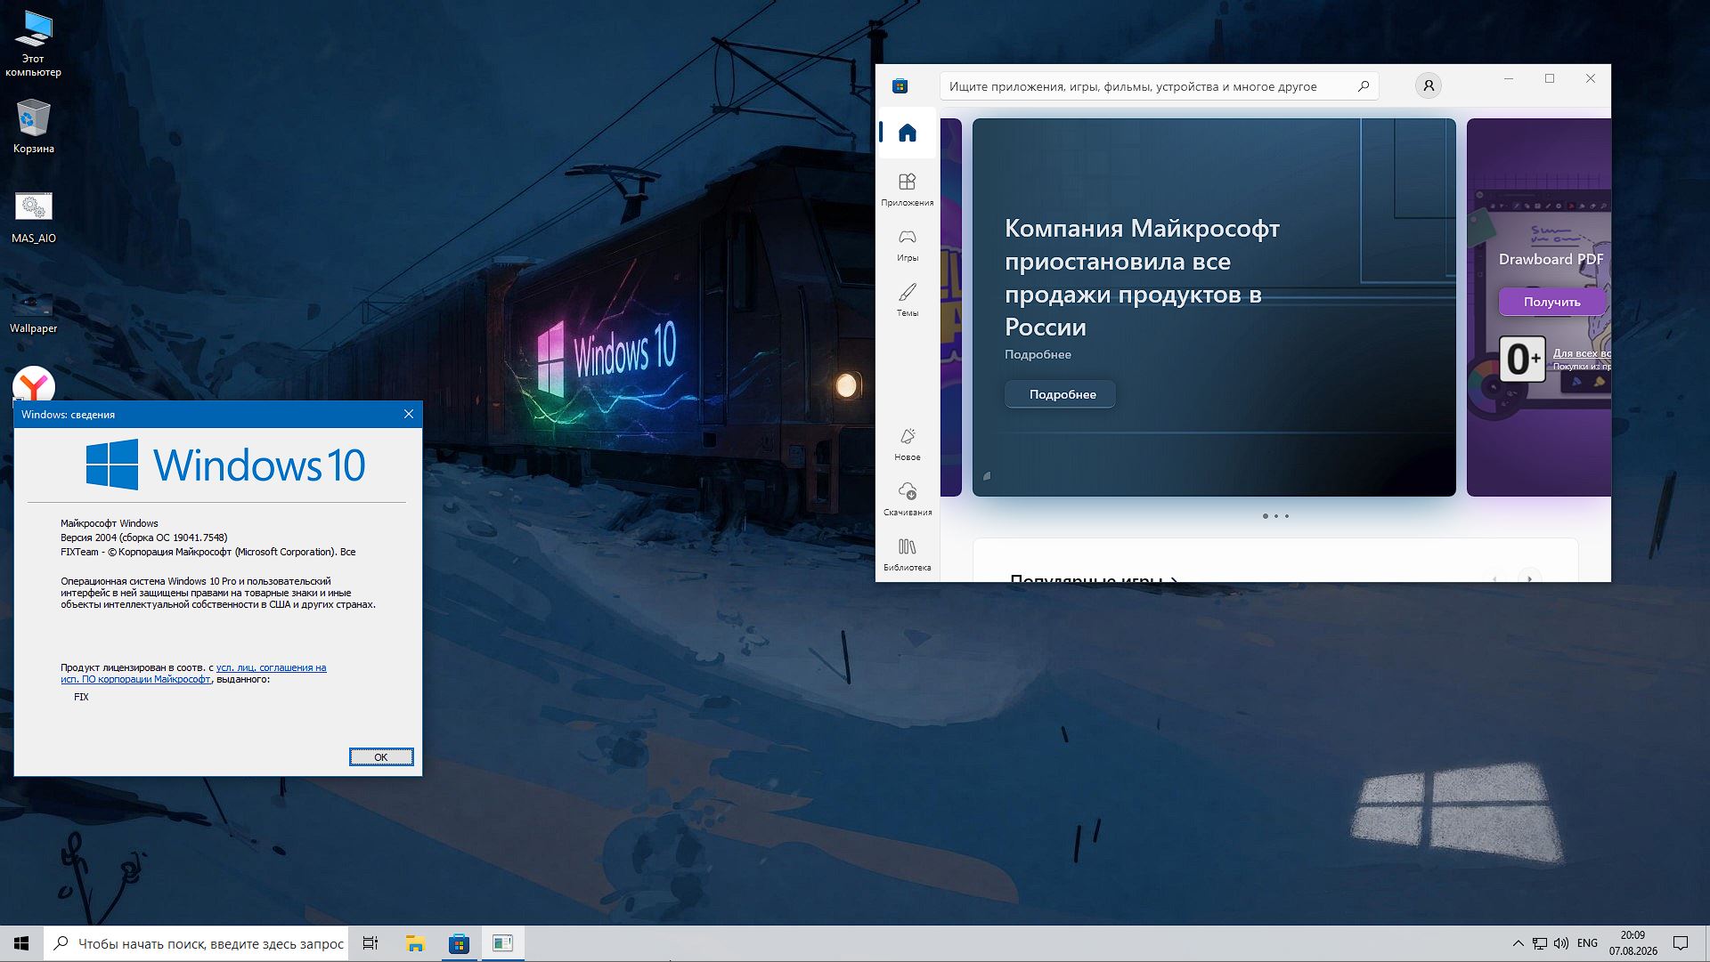The width and height of the screenshot is (1710, 962).
Task: Open the Store user account profile
Action: click(1428, 85)
